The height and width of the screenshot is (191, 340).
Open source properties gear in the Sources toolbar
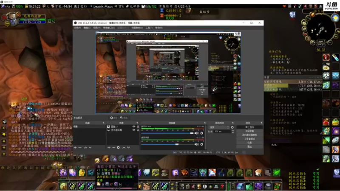118,147
